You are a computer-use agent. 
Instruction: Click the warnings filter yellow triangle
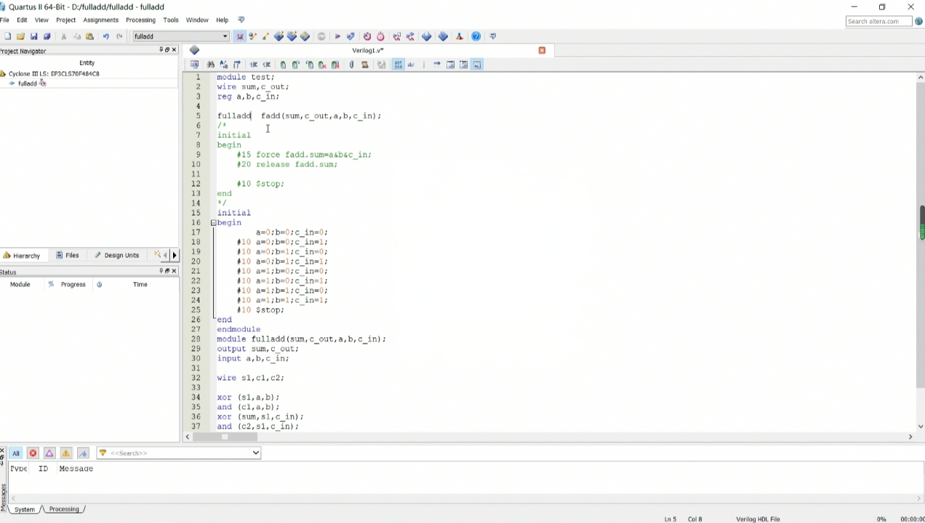[66, 453]
